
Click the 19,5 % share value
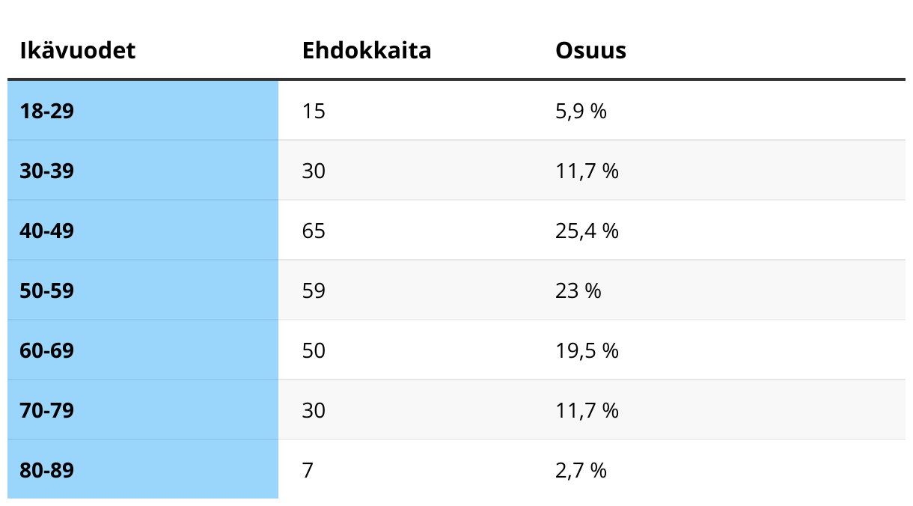coord(587,351)
